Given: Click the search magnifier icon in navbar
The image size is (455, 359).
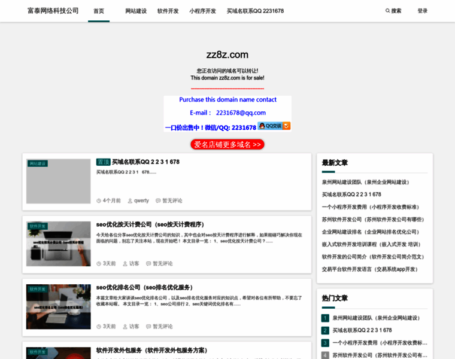Looking at the screenshot, I should coord(387,11).
